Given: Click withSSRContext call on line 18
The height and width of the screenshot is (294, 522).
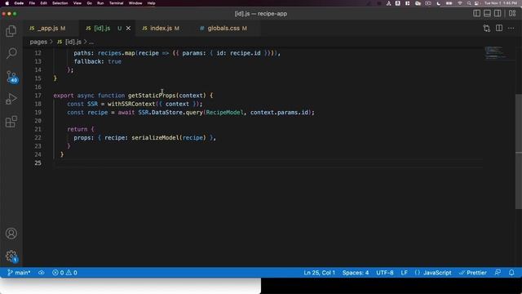Looking at the screenshot, I should (x=131, y=104).
